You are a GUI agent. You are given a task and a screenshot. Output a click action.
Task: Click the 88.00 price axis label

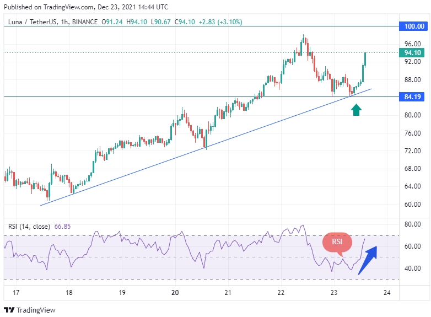coord(413,80)
